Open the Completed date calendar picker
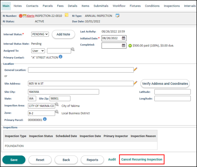 click(124, 45)
